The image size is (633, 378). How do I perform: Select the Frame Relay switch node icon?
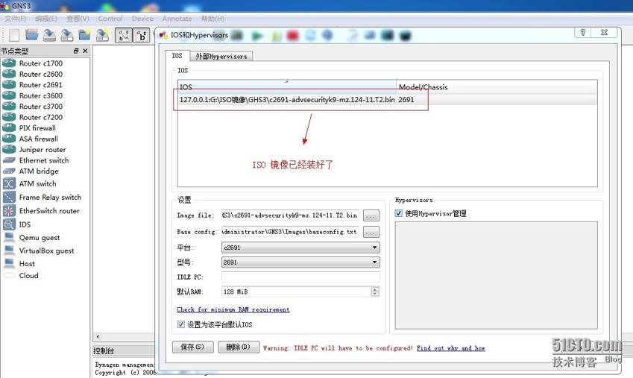[9, 197]
